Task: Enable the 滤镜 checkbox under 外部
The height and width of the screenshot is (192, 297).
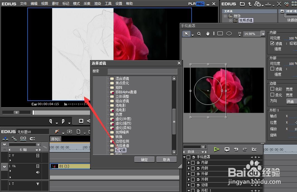Action: coord(272,68)
